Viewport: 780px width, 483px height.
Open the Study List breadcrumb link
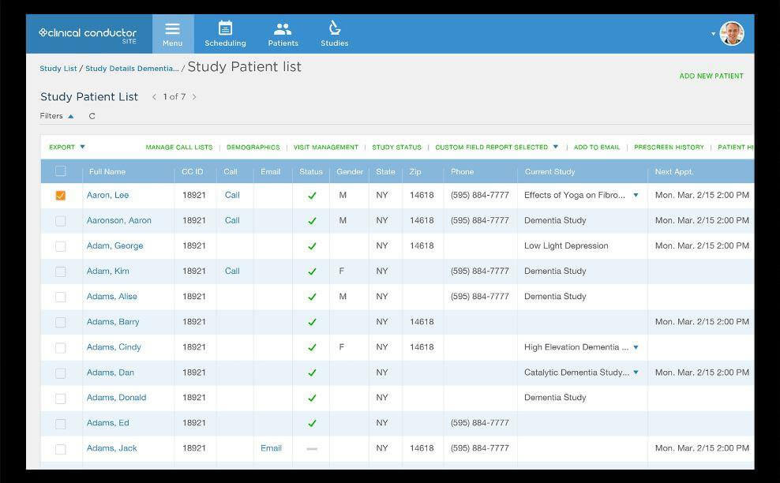tap(58, 69)
